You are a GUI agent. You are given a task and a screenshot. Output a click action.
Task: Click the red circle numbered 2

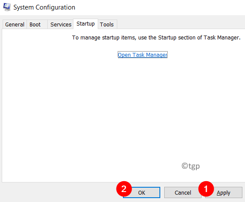point(124,189)
